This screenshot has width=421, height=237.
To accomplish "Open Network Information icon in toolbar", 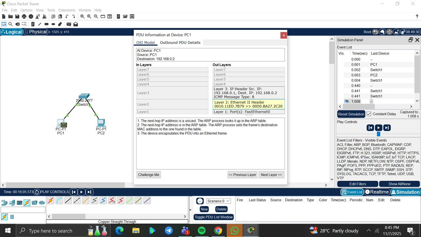I will (31, 17).
